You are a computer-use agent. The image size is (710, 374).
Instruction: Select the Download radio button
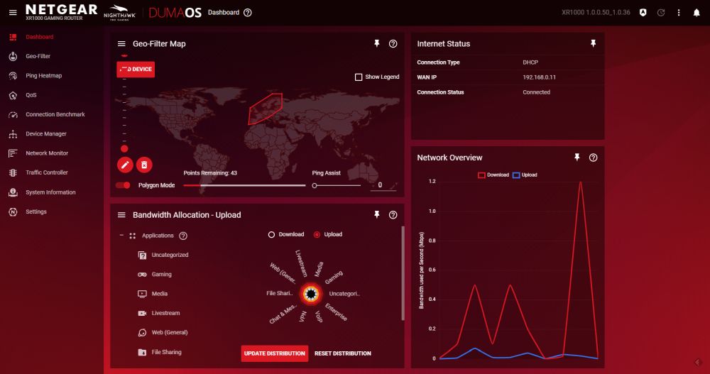(x=271, y=234)
